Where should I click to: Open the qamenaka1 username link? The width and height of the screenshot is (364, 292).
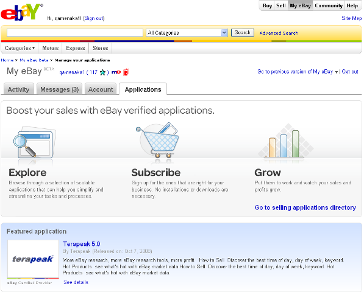72,72
